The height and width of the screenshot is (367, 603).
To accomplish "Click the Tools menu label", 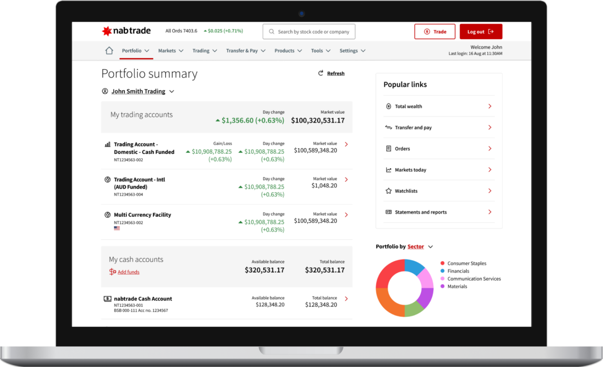I will (x=317, y=51).
